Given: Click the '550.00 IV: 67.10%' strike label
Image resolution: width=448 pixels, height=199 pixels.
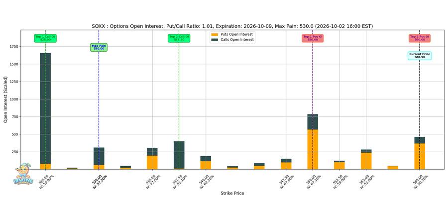Looking at the screenshot, I should (x=313, y=182).
